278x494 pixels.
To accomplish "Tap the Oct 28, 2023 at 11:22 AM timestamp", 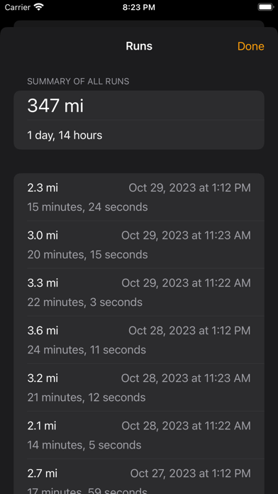I will (186, 426).
